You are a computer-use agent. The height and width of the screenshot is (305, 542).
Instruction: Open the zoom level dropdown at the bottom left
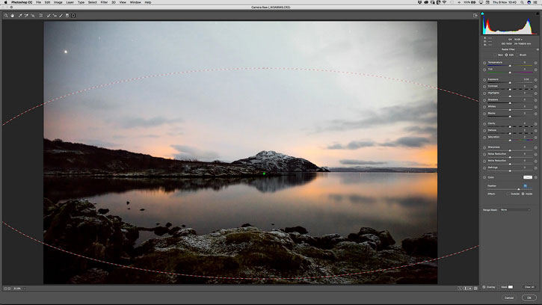(x=25, y=289)
